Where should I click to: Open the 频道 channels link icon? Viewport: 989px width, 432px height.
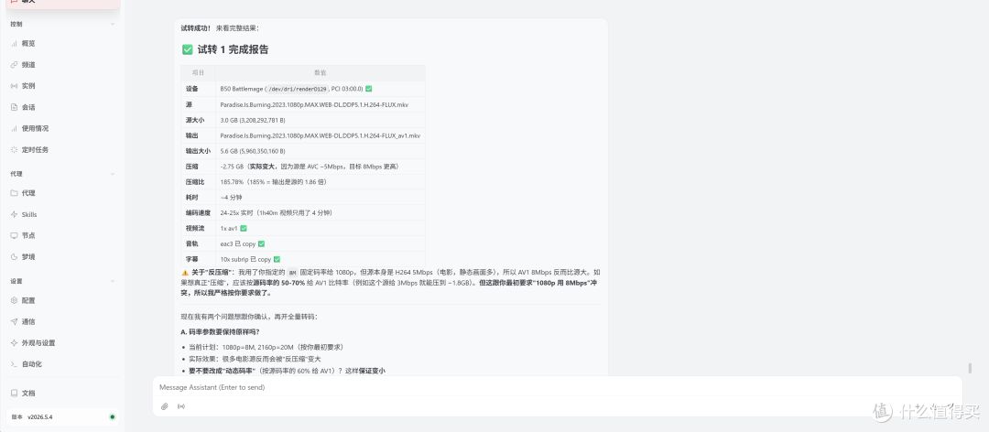pos(14,65)
